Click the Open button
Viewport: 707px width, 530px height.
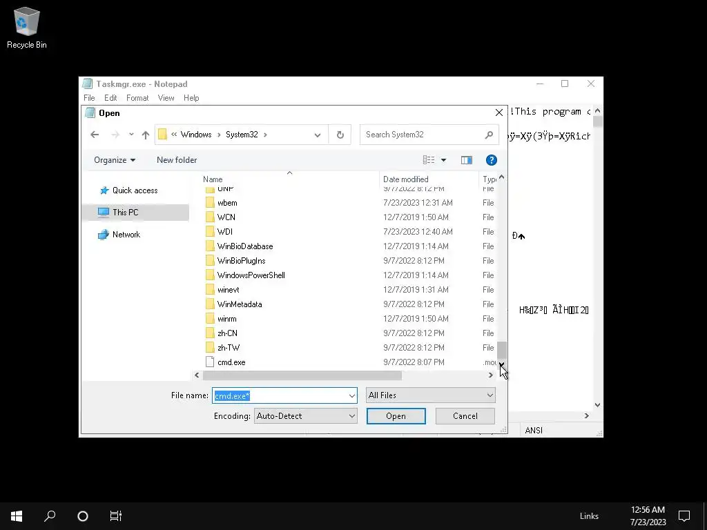click(396, 416)
